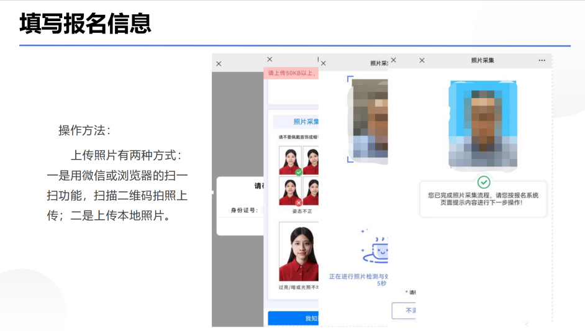
Task: Click the green checkmark completion icon
Action: 484,183
